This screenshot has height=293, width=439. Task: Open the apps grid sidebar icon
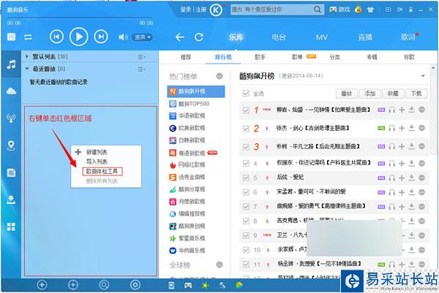point(11,227)
